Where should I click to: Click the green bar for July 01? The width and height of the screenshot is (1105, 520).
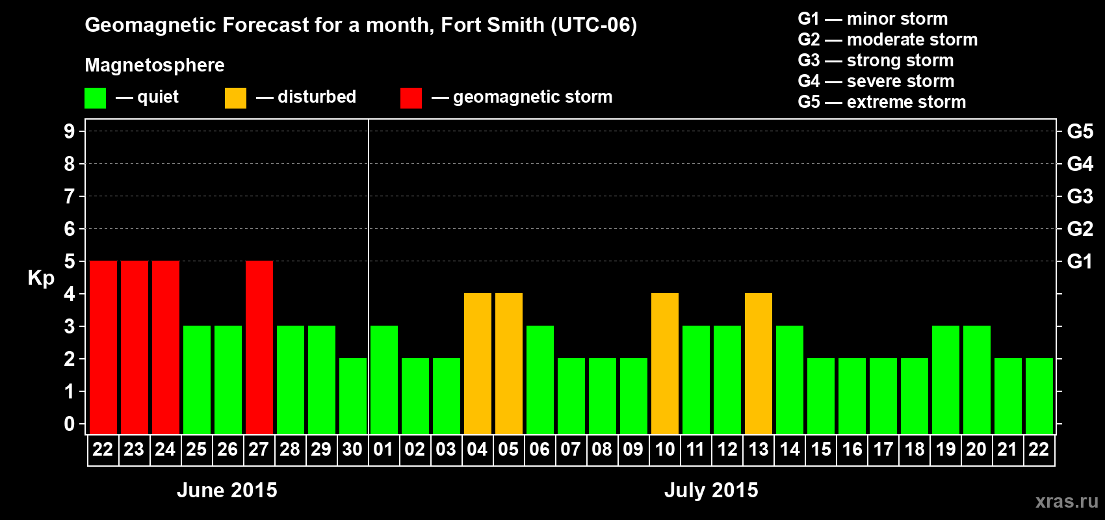click(384, 380)
